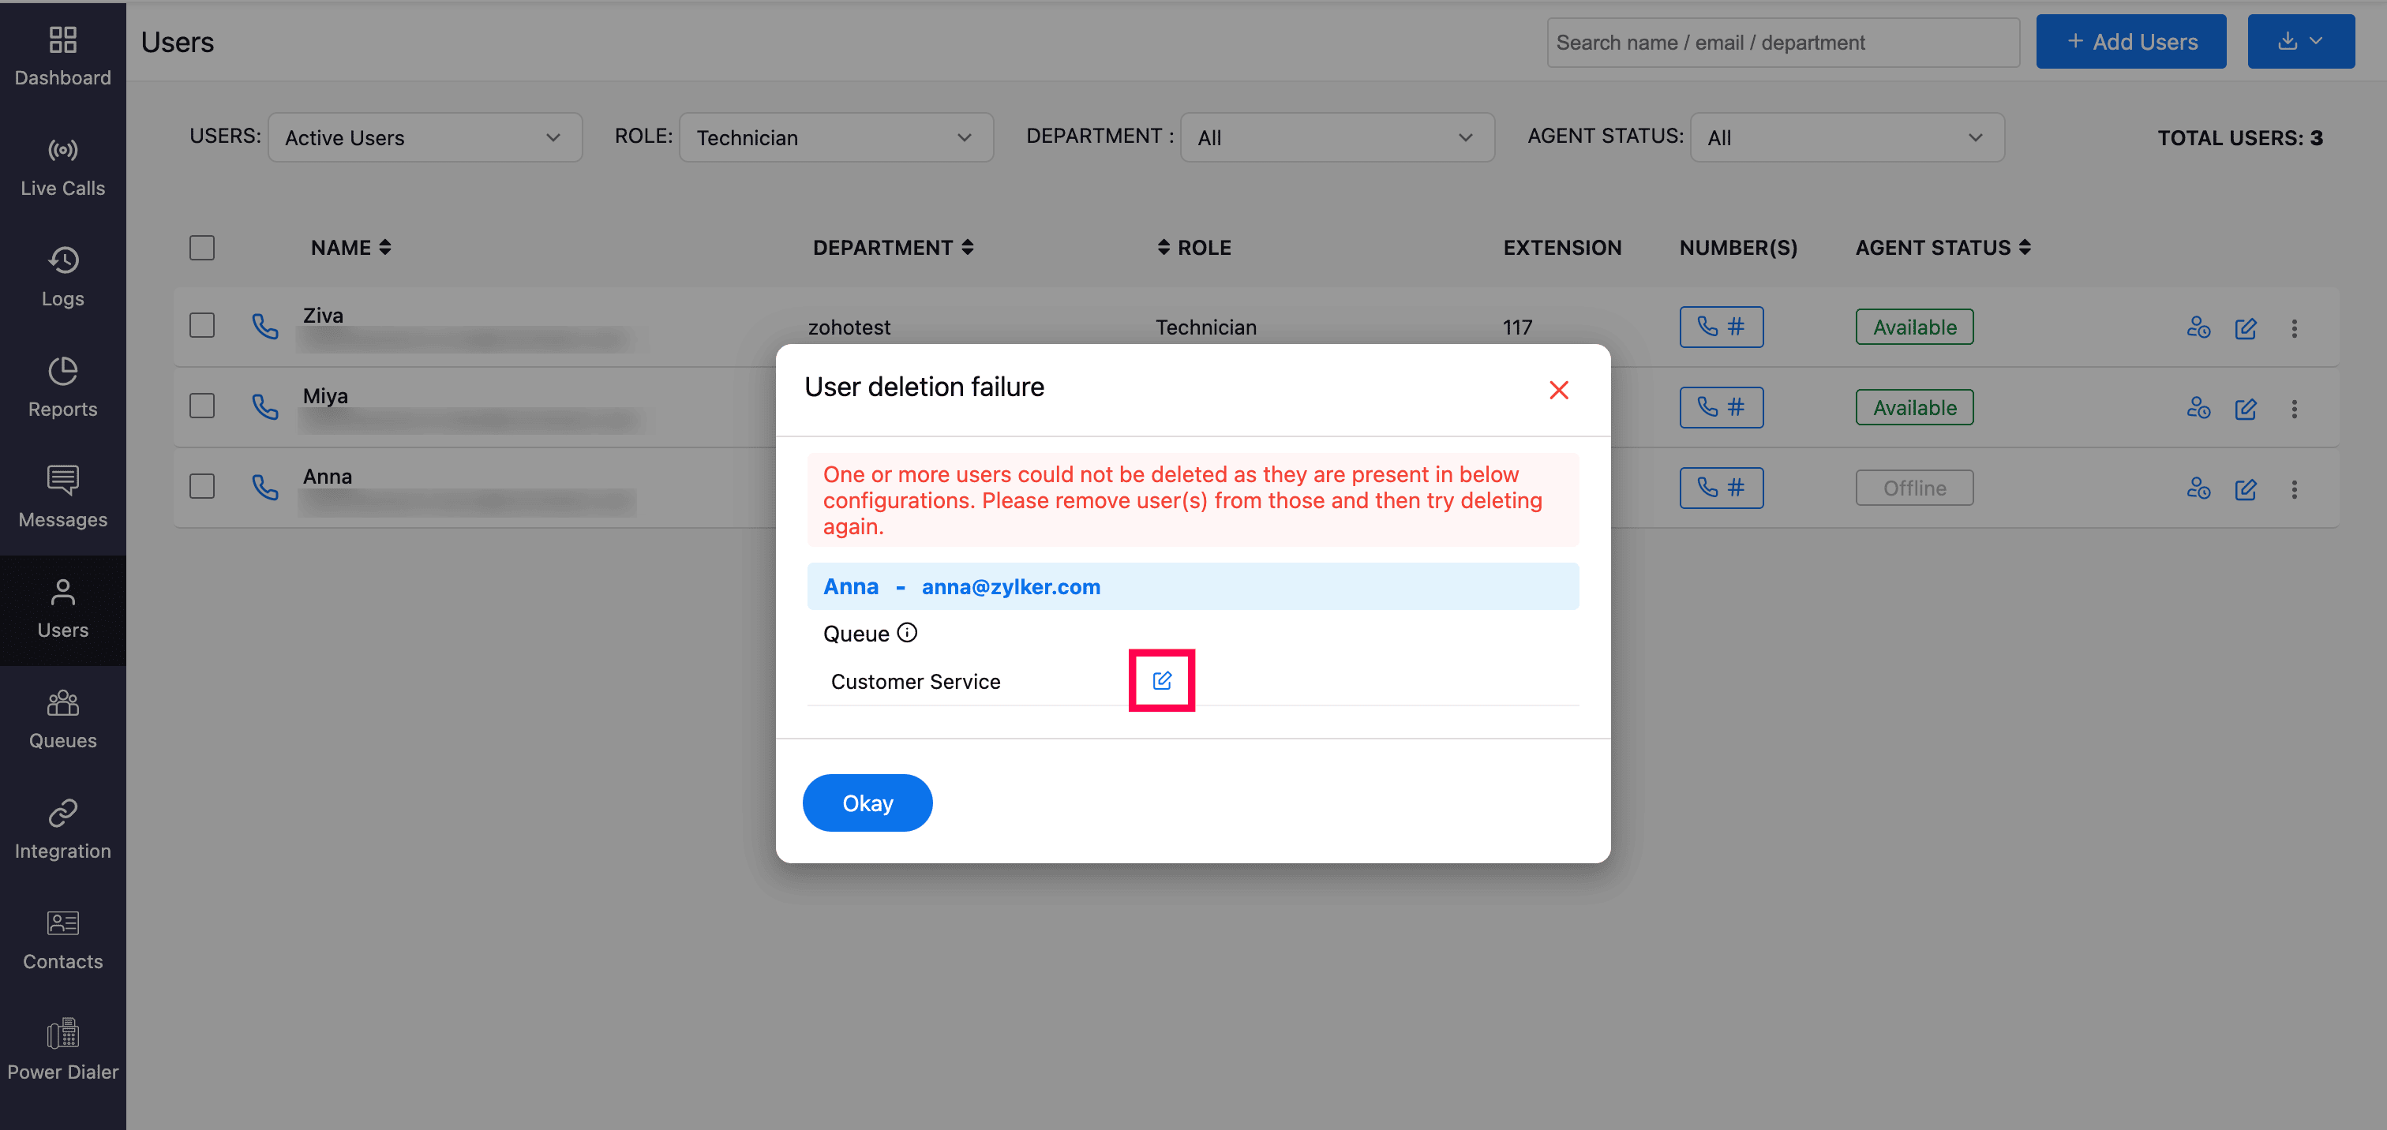Open the Role filter set to Technician

click(x=835, y=138)
